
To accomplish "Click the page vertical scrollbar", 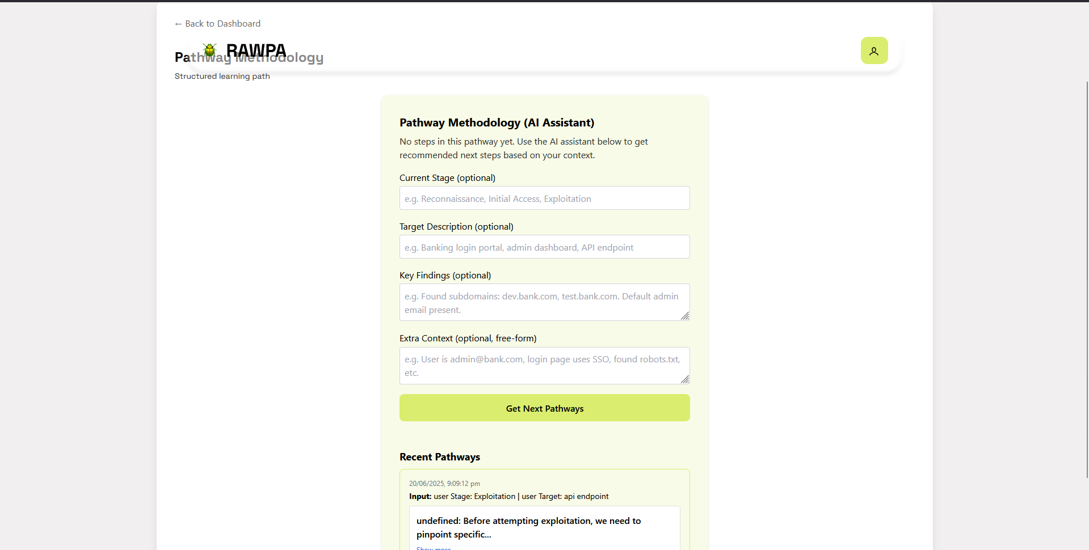I will (1087, 280).
